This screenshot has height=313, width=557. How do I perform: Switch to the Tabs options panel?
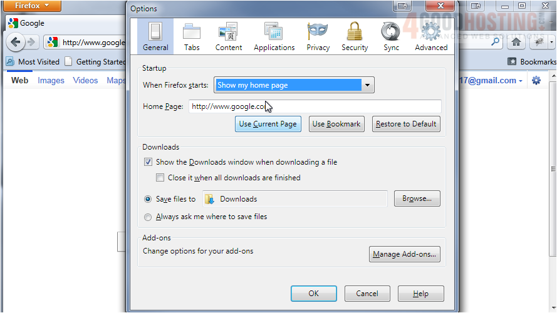192,36
